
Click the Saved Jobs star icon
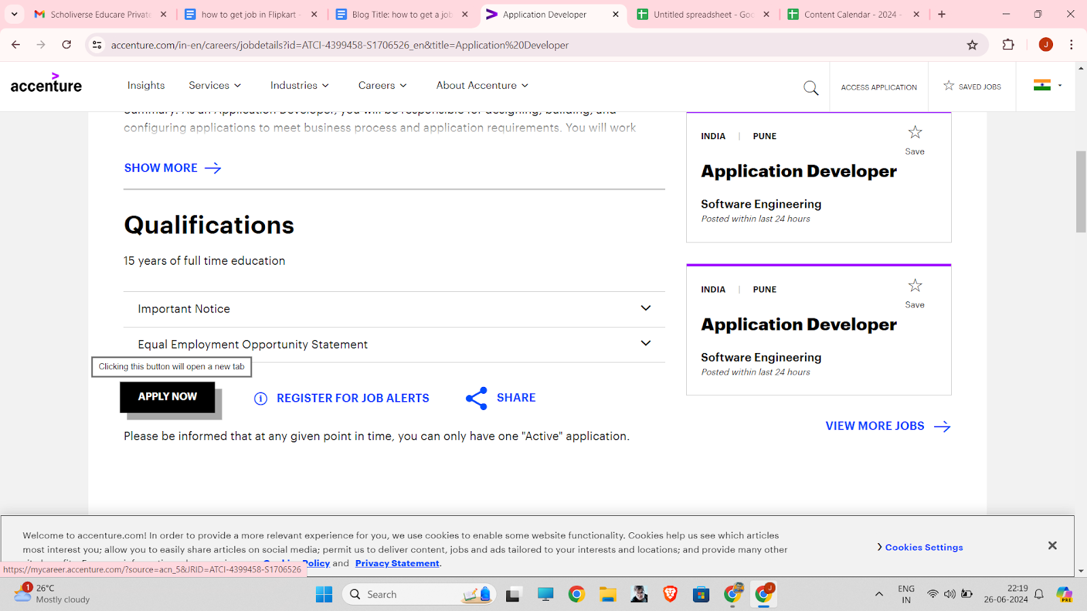pos(948,86)
